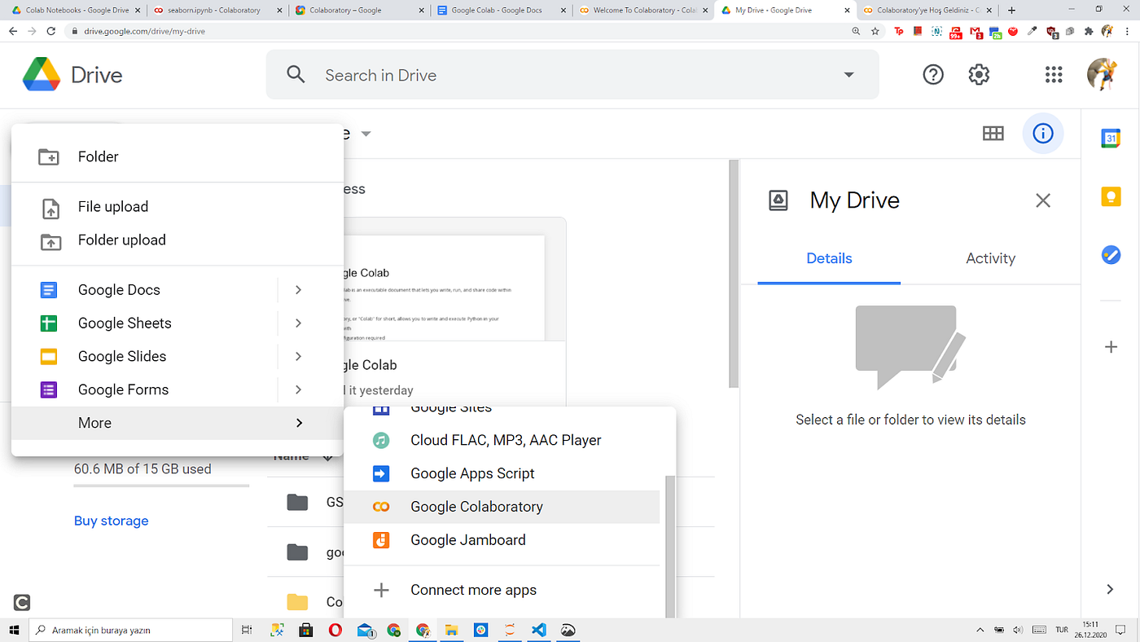The image size is (1140, 642).
Task: Open Microsoft Store from the taskbar
Action: 306,630
